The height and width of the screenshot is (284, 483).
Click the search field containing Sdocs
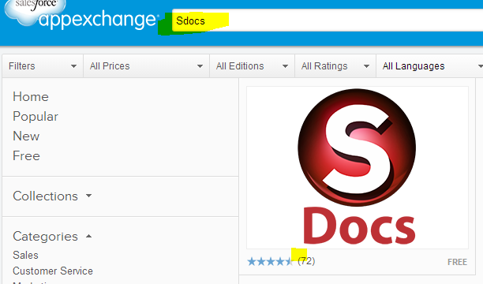pos(328,21)
